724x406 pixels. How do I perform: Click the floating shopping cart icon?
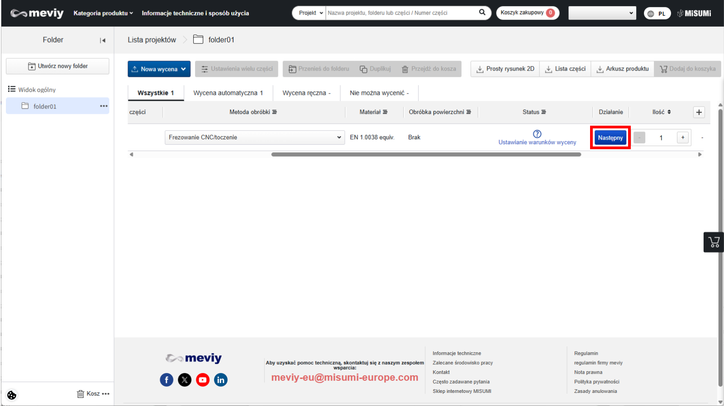tap(714, 242)
